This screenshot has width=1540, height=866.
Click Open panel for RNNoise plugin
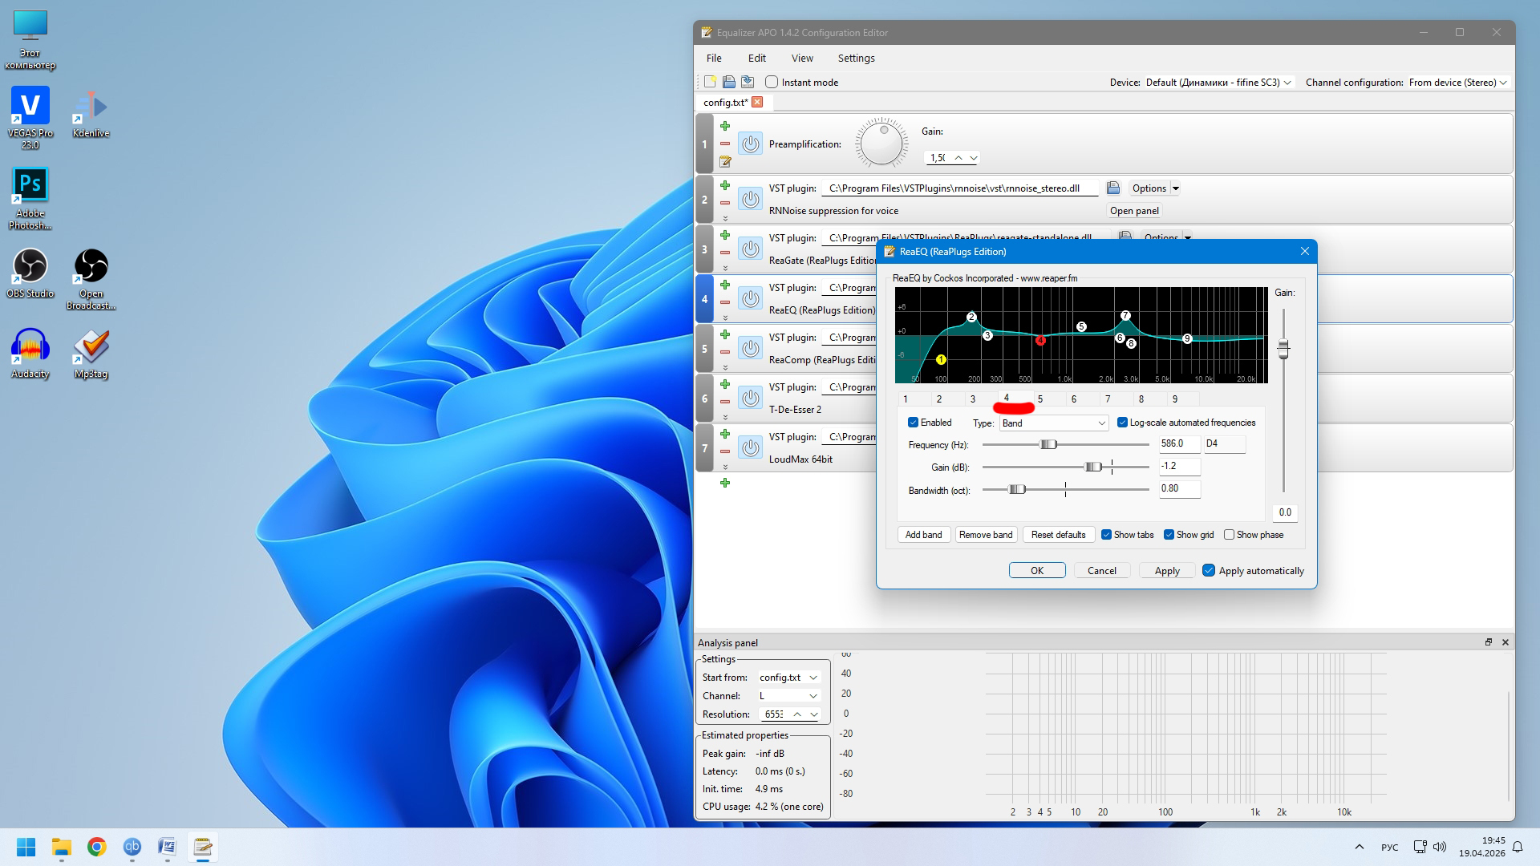[1134, 211]
